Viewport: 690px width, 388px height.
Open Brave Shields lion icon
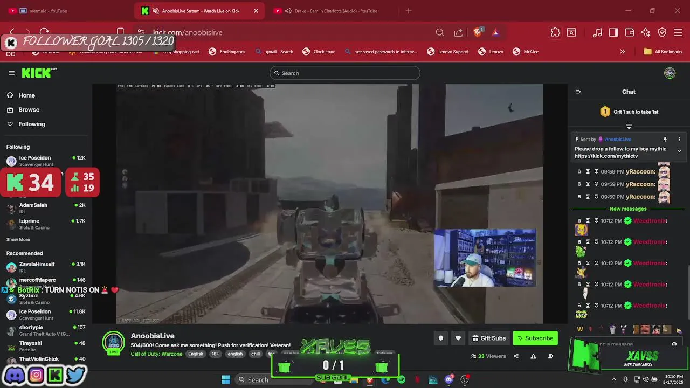[478, 32]
